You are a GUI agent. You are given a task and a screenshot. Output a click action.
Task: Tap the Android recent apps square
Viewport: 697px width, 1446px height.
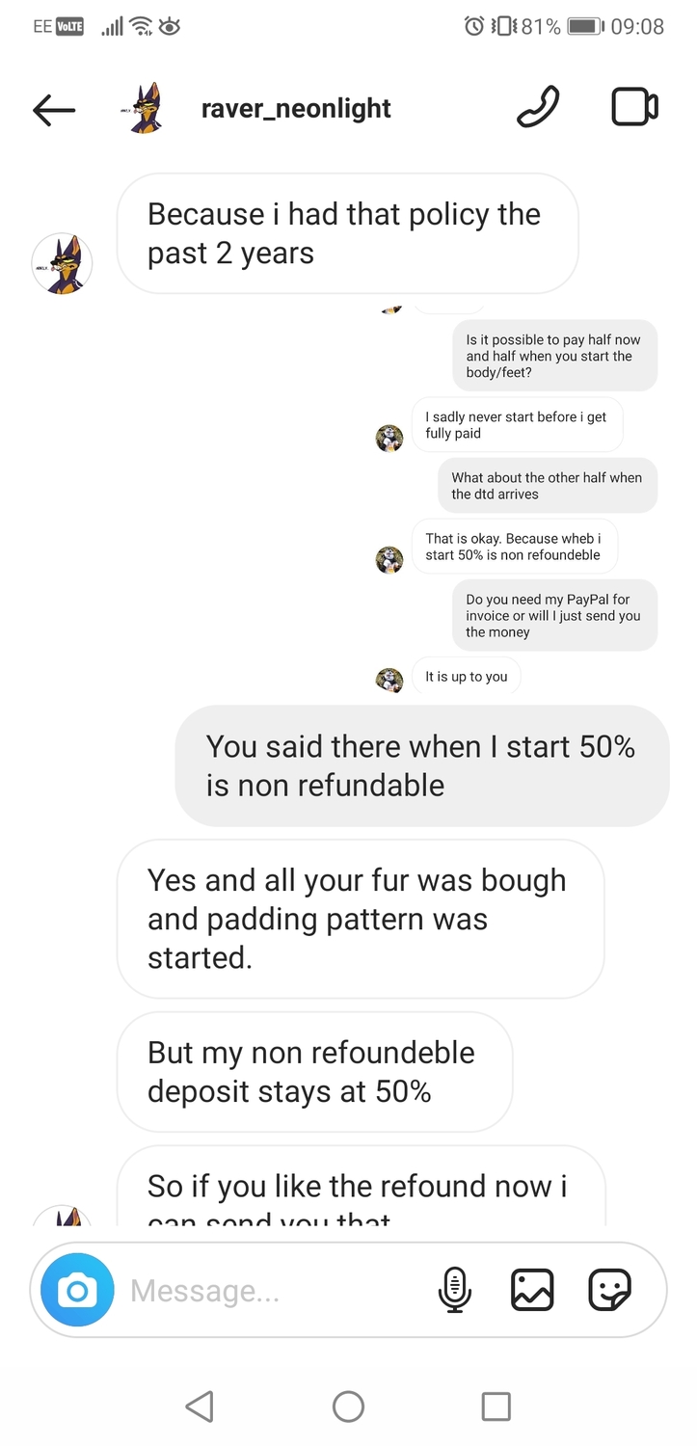[496, 1406]
